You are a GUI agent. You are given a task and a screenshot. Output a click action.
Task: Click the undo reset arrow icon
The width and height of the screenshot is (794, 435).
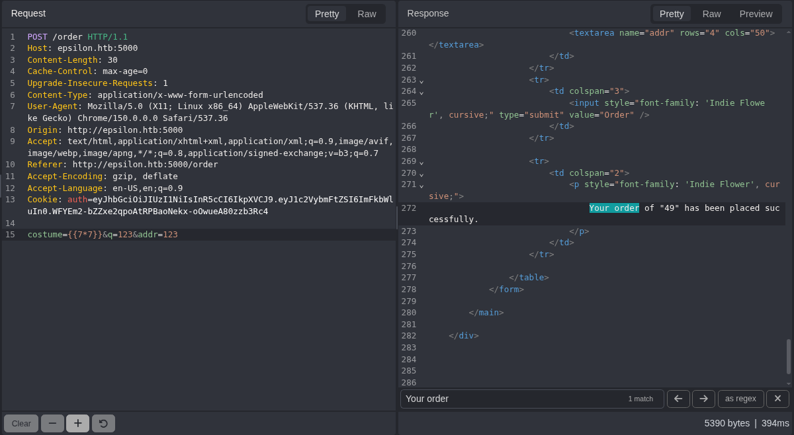[103, 423]
